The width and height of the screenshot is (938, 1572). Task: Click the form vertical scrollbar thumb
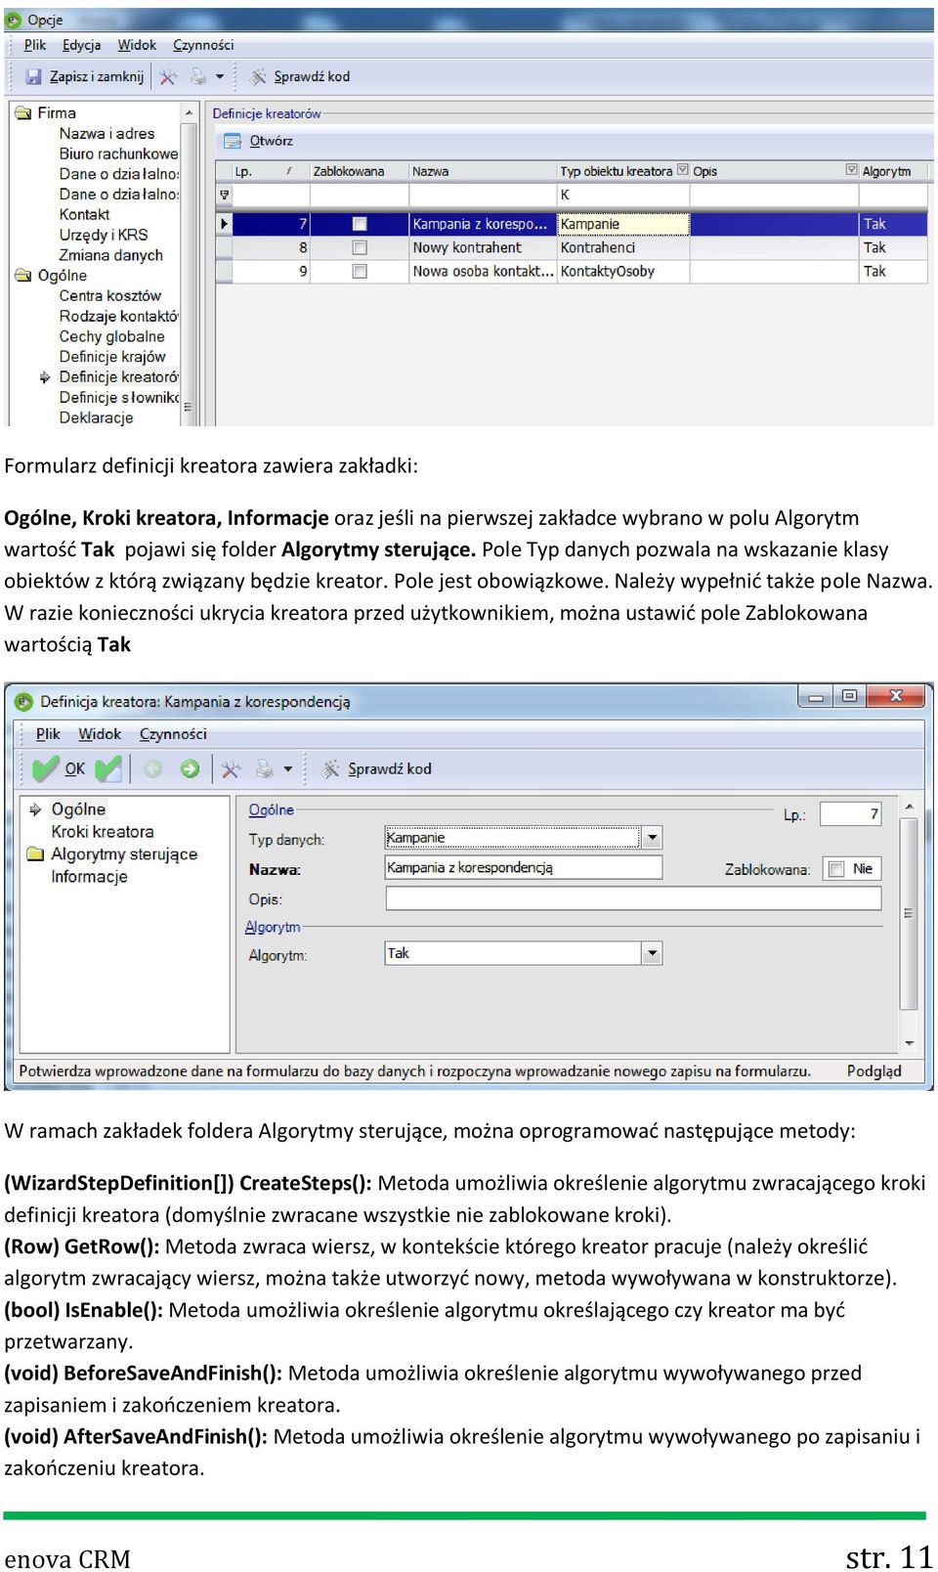pos(909,914)
